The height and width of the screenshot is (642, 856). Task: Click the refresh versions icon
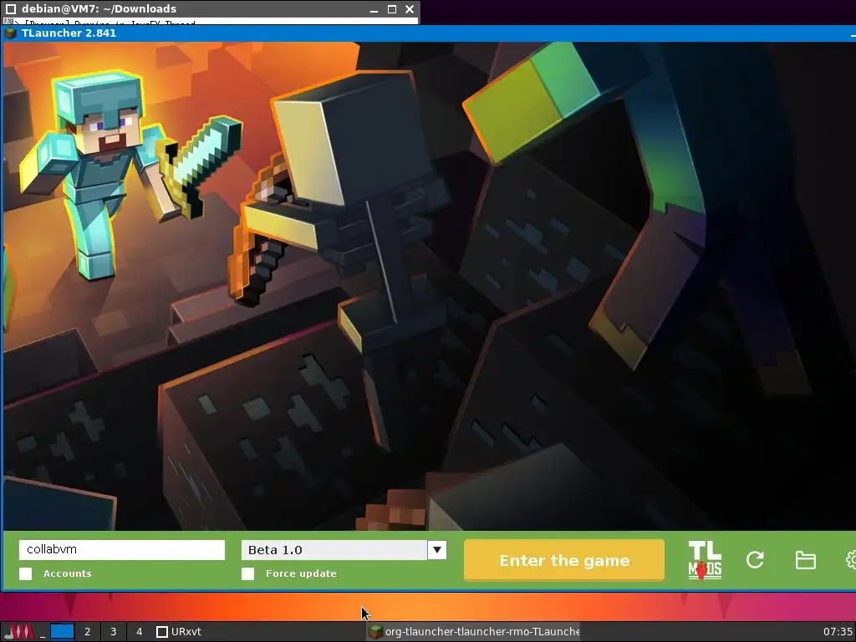pos(755,559)
